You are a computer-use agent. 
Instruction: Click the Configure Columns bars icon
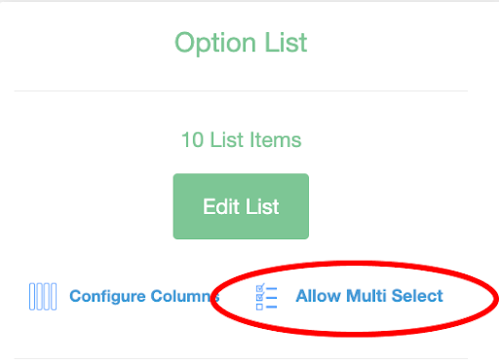click(x=43, y=297)
